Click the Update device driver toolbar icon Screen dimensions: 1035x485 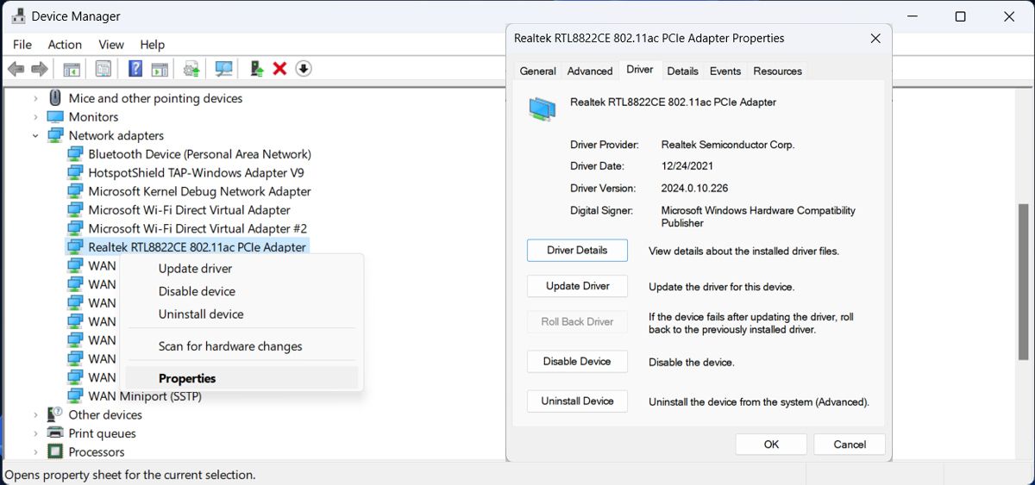click(191, 69)
